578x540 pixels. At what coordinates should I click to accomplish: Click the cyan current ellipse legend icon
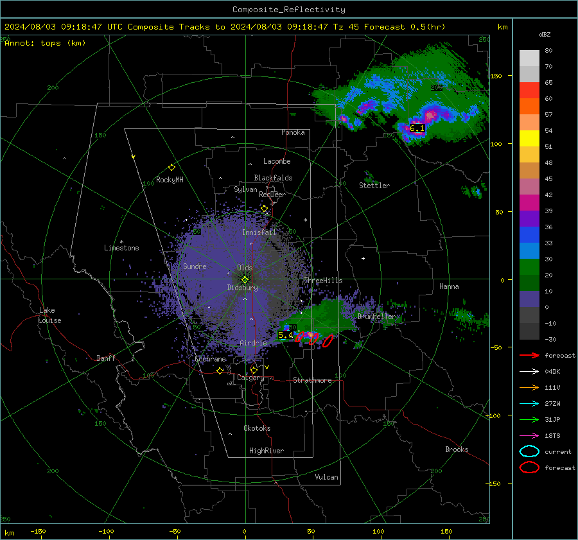coord(529,451)
